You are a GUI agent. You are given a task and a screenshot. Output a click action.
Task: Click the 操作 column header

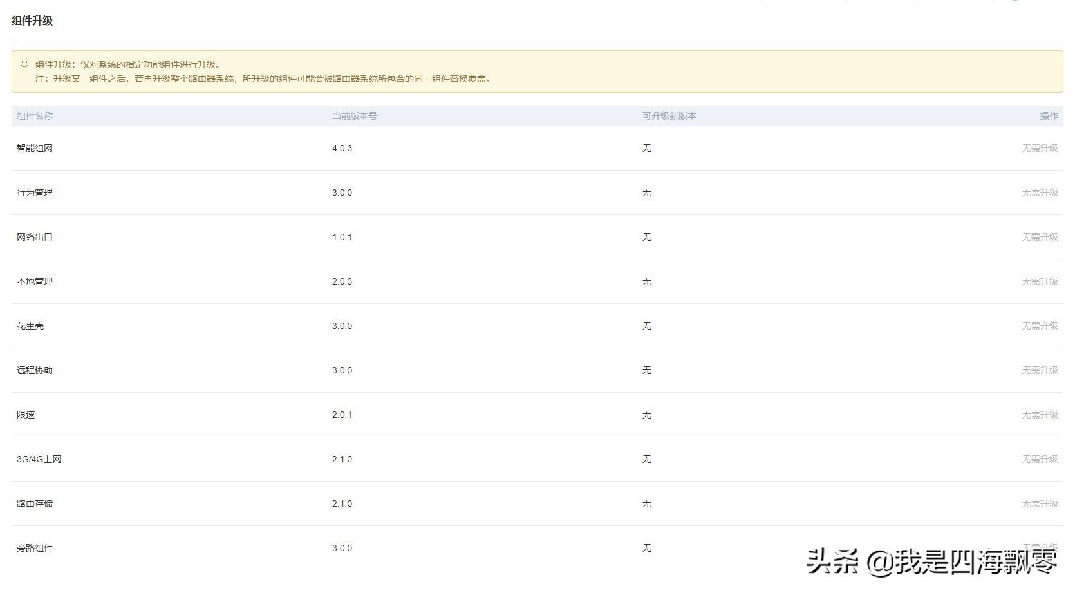coord(1049,116)
